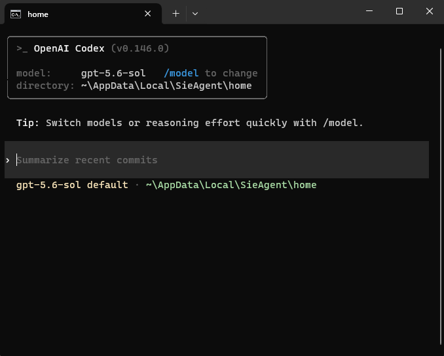444x356 pixels.
Task: Click the 'to change' hint text
Action: pos(231,73)
